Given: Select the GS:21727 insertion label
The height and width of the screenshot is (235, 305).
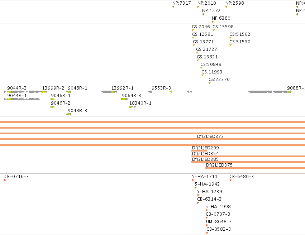Looking at the screenshot, I should coord(206,49).
